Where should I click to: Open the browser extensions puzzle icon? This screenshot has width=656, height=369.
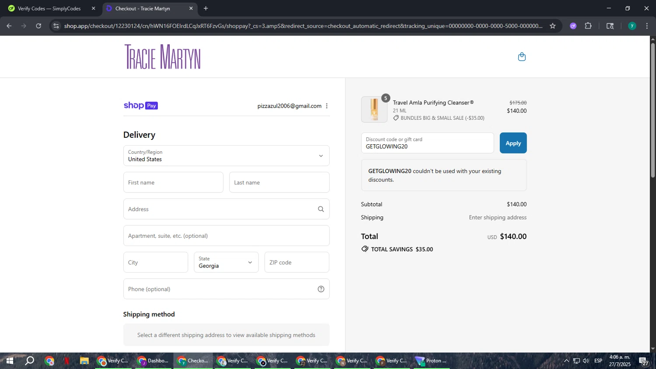point(588,26)
